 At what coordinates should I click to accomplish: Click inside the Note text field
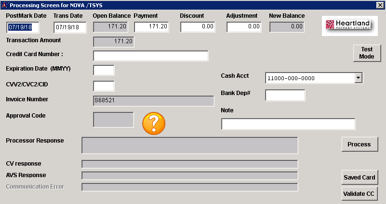coord(288,124)
